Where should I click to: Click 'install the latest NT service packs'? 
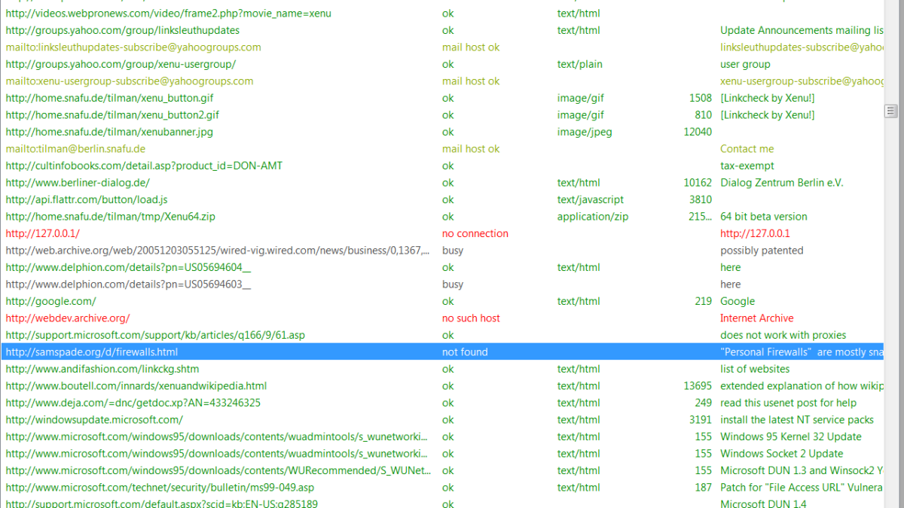(x=797, y=420)
